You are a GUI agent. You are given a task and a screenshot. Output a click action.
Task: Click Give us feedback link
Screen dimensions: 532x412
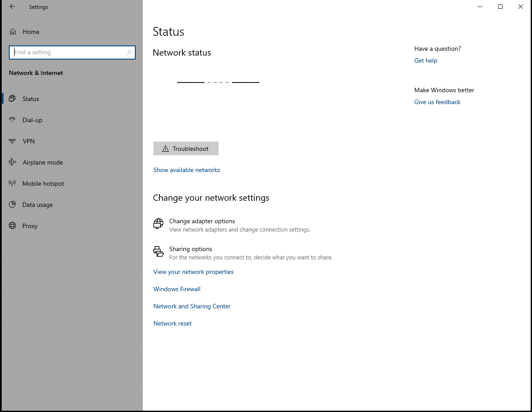pyautogui.click(x=437, y=102)
